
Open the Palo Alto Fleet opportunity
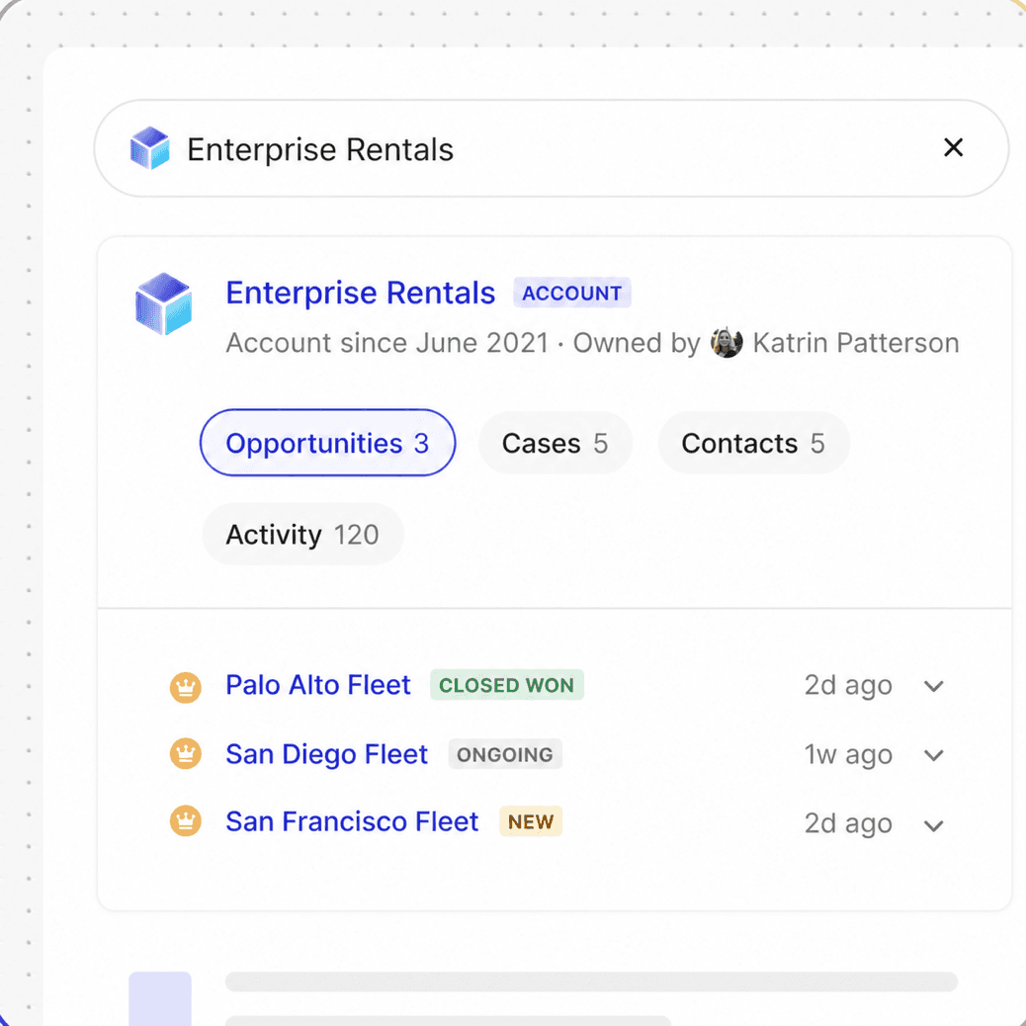point(318,685)
